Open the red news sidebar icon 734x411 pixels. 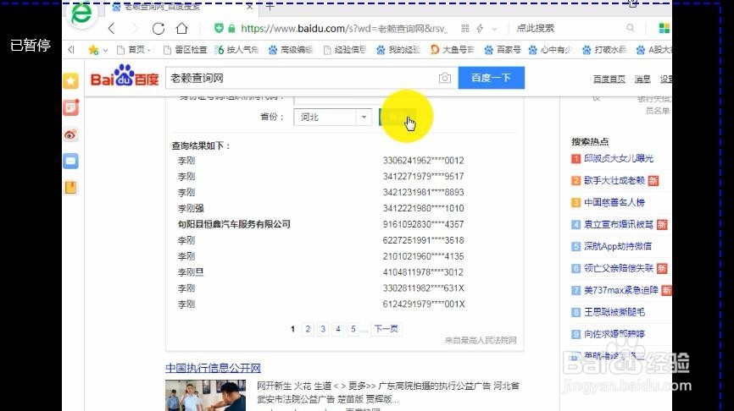click(x=70, y=108)
